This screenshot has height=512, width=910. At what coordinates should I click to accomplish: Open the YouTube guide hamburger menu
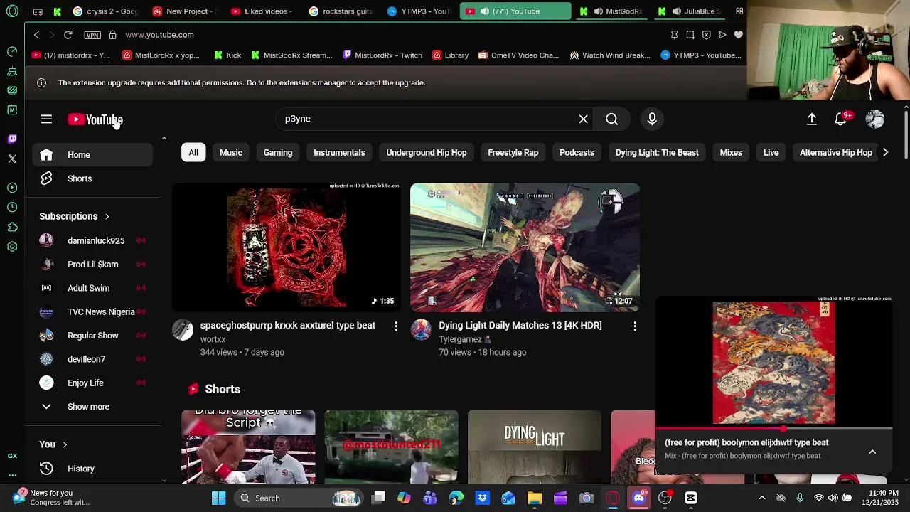point(46,119)
